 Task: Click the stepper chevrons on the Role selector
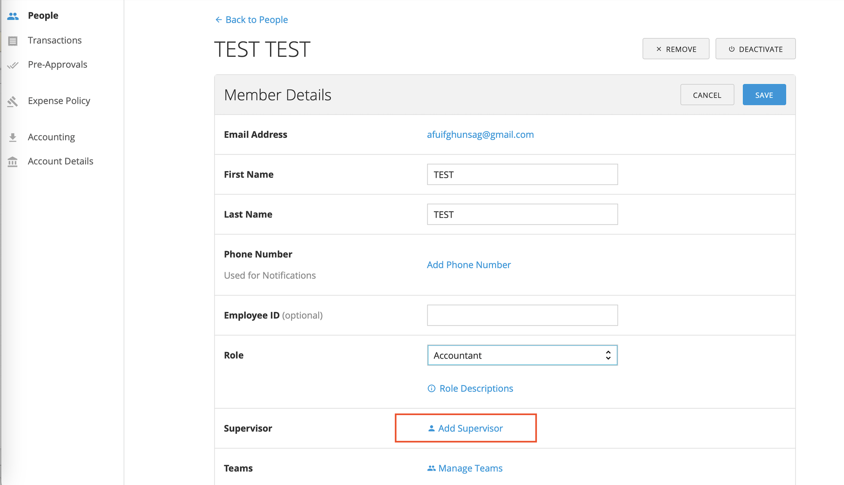click(x=608, y=355)
